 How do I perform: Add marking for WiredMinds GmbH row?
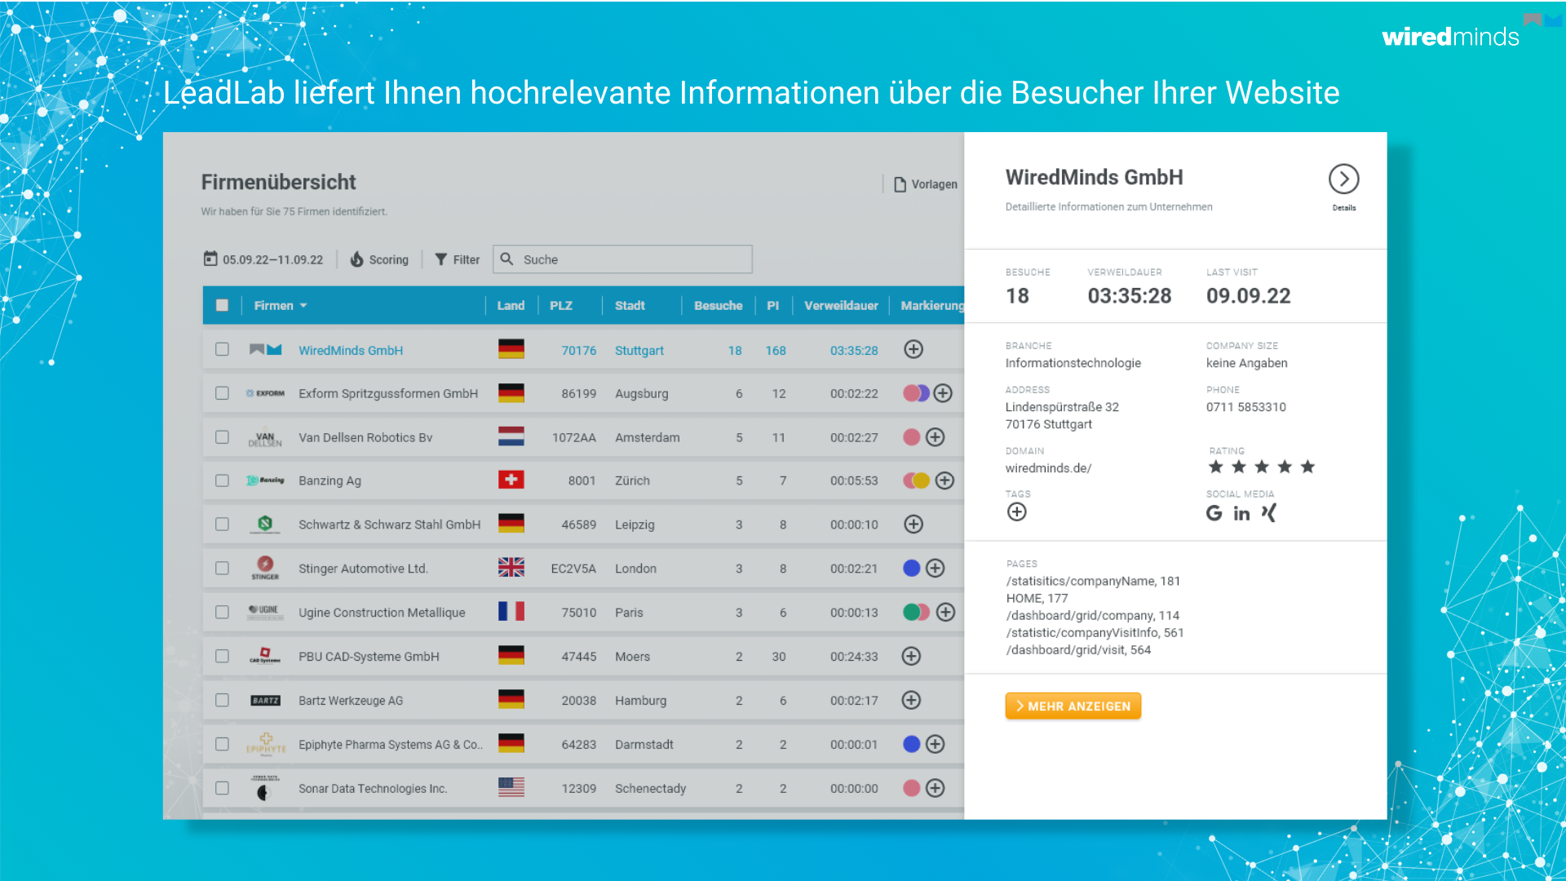pos(913,350)
